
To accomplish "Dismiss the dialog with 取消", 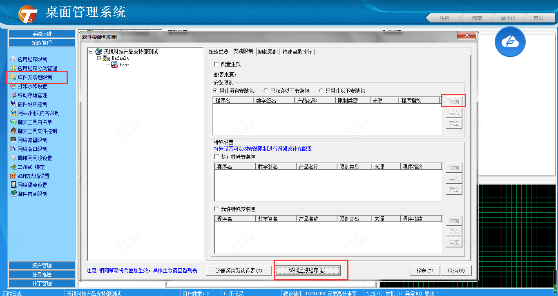I will point(456,270).
